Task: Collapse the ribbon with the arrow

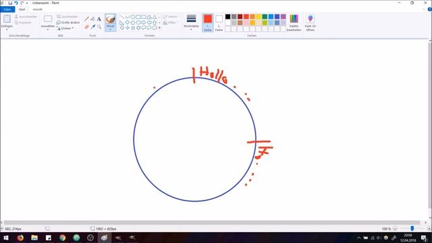Action: (x=424, y=9)
